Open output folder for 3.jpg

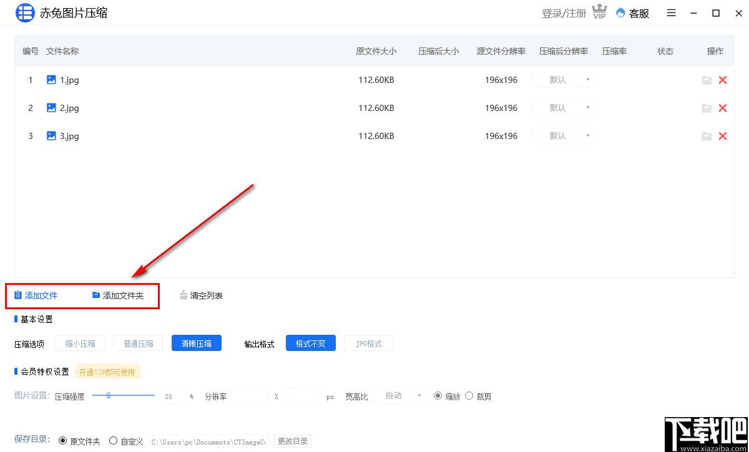[x=707, y=136]
